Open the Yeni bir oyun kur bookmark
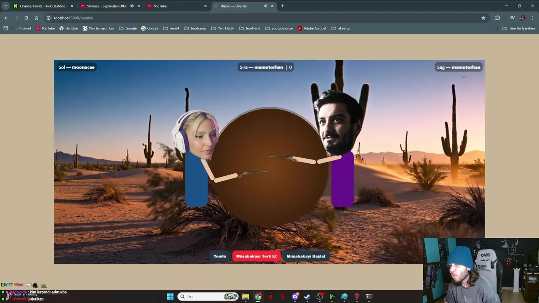This screenshot has height=303, width=539. pos(99,28)
